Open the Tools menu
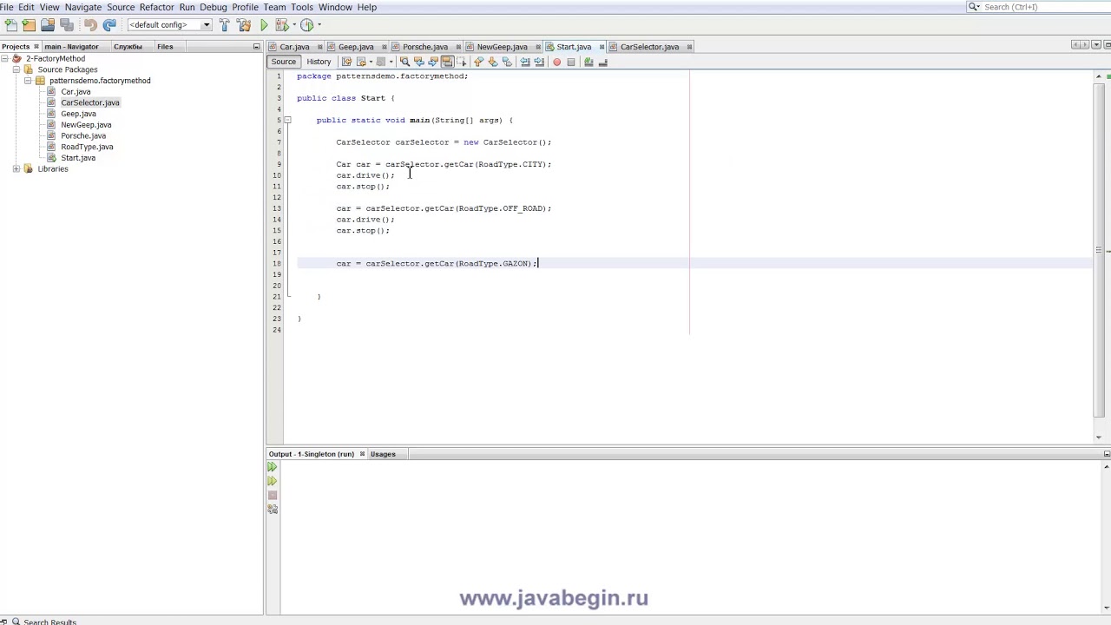 (x=302, y=7)
